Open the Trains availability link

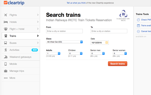[x=146, y=25]
